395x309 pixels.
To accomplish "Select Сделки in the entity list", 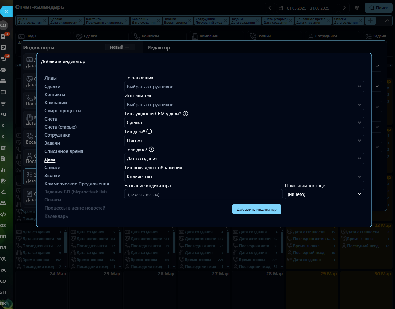I will [52, 87].
